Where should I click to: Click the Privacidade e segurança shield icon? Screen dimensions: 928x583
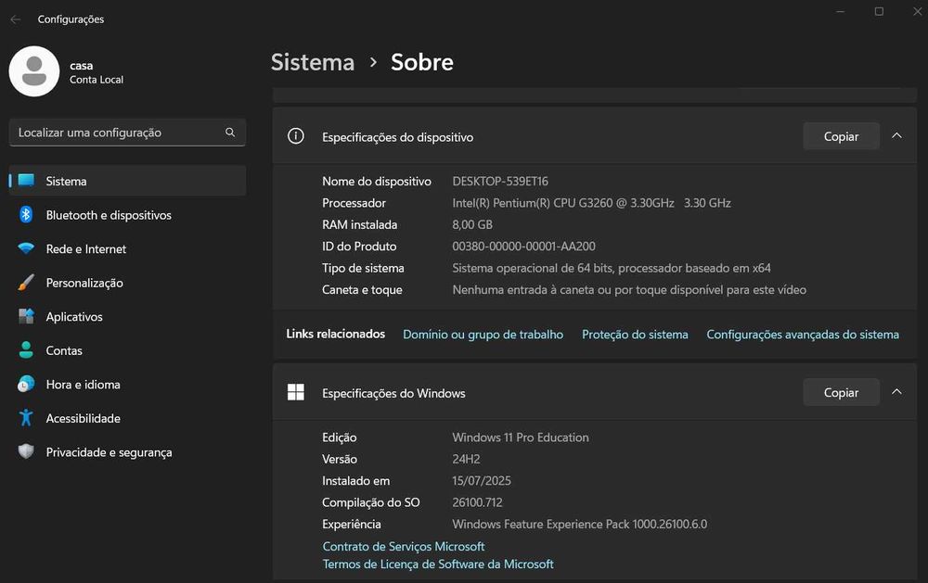pyautogui.click(x=26, y=452)
